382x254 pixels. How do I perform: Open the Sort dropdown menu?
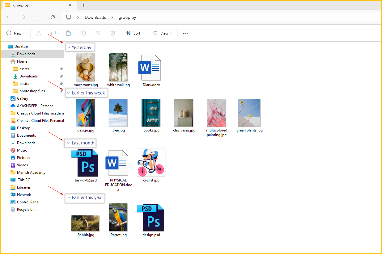pos(135,33)
